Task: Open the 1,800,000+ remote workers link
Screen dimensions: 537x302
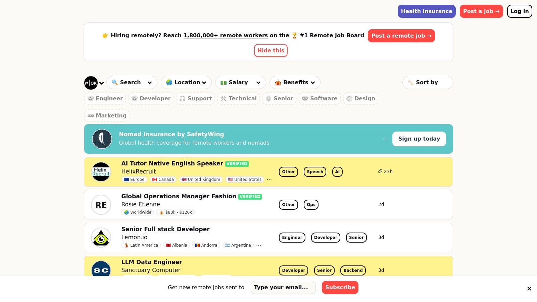Action: click(x=226, y=36)
